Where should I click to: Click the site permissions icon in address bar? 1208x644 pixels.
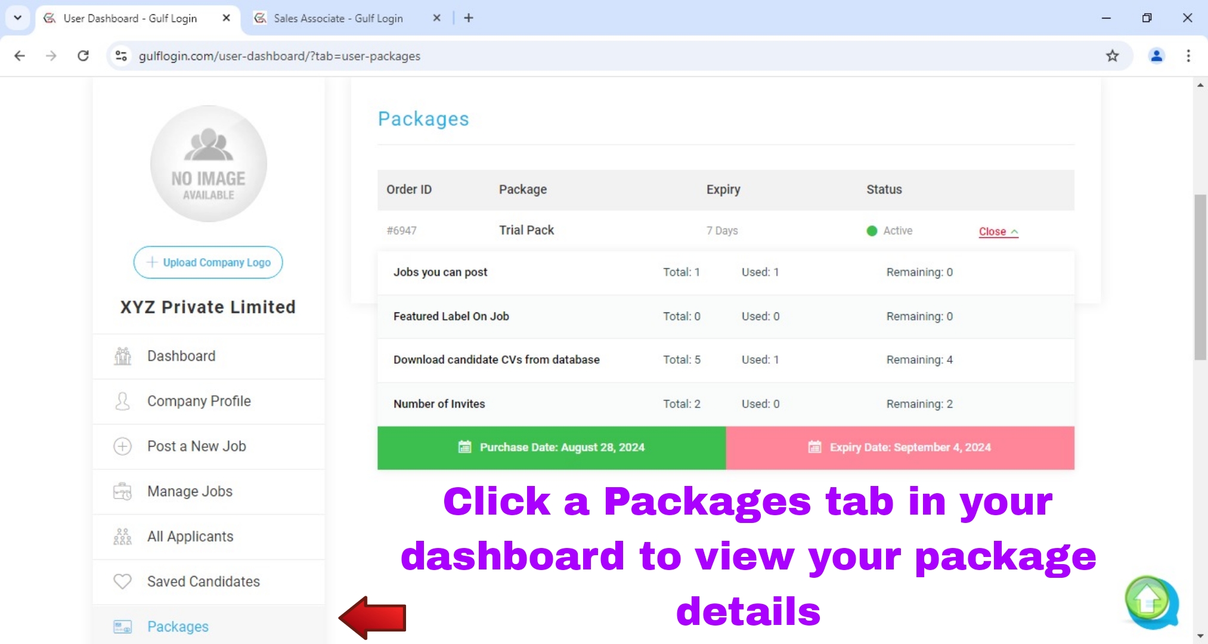click(x=120, y=55)
